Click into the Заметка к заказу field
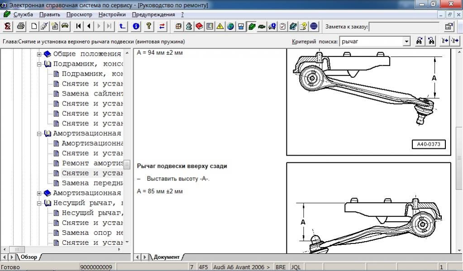Viewport: 463px width, 271px height. [x=404, y=27]
